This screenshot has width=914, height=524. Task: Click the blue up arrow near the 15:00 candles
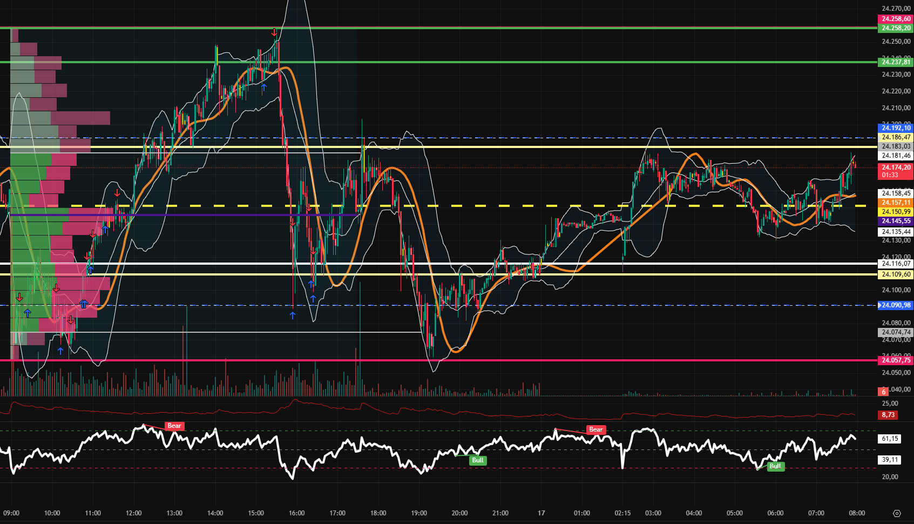(264, 87)
